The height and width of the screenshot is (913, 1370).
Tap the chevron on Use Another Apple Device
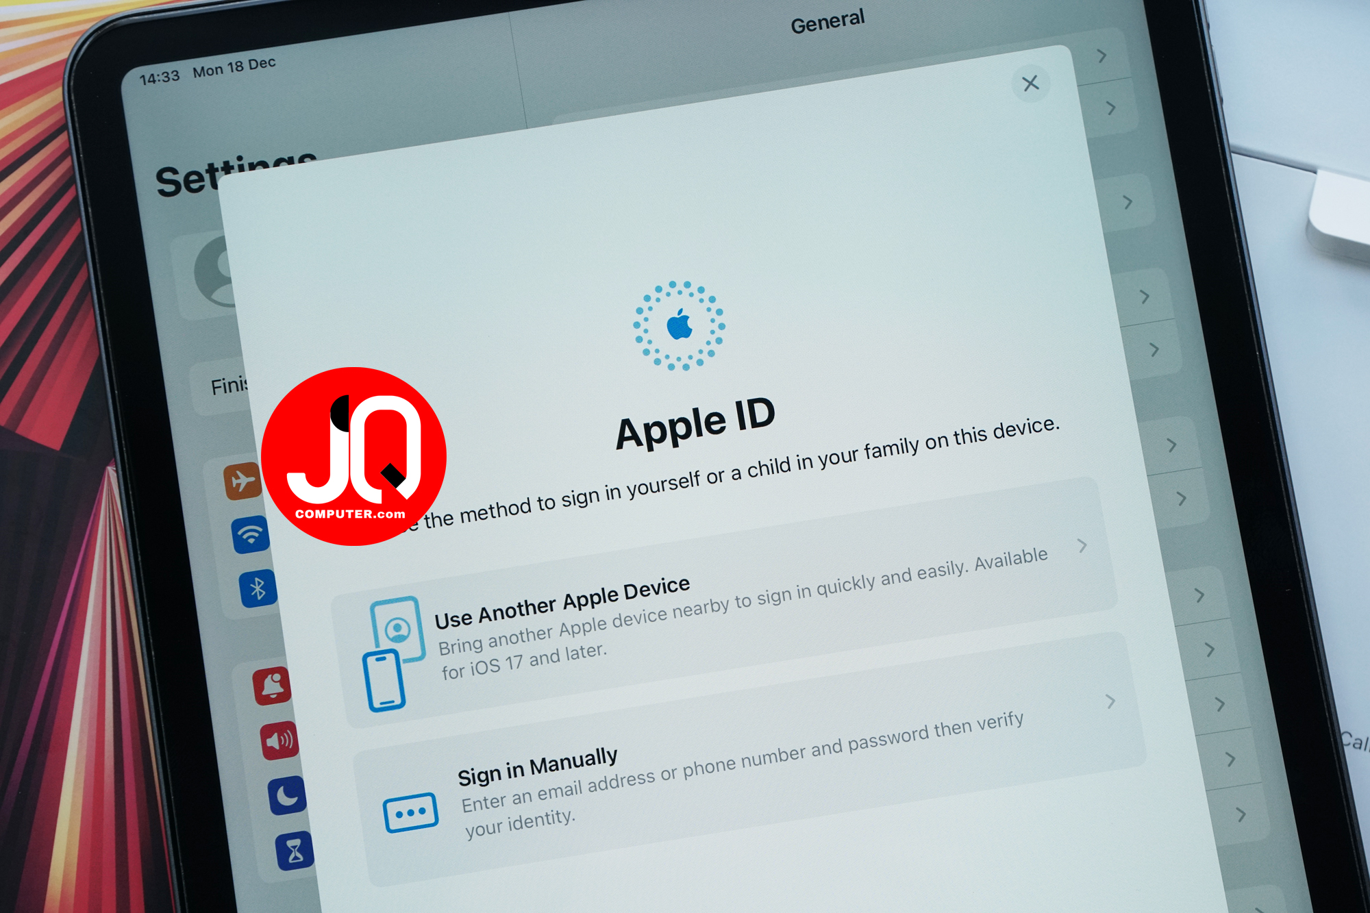pyautogui.click(x=1082, y=546)
